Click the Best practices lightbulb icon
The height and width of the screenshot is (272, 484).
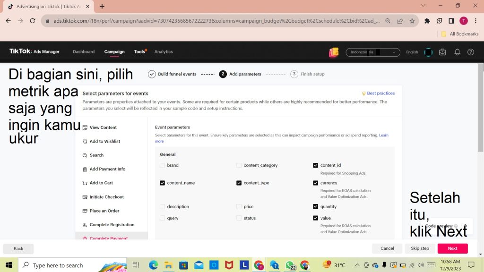[363, 93]
